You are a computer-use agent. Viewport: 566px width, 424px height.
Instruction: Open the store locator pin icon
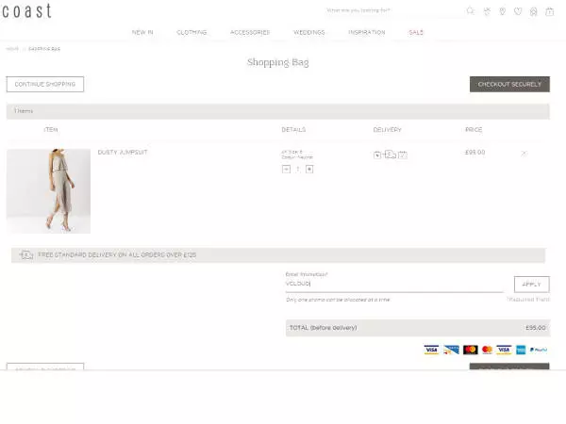click(x=503, y=11)
